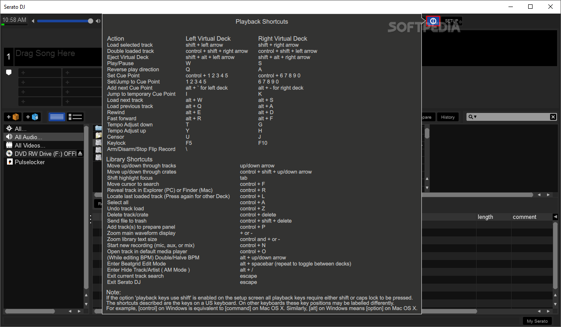Click track list scroll-up arrow

tap(555, 295)
